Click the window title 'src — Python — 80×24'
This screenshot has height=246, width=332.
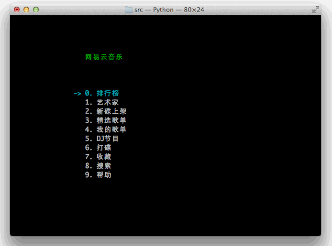(169, 10)
